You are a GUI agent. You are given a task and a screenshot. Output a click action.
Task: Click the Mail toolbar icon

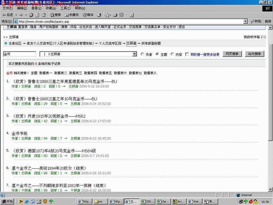pyautogui.click(x=107, y=15)
